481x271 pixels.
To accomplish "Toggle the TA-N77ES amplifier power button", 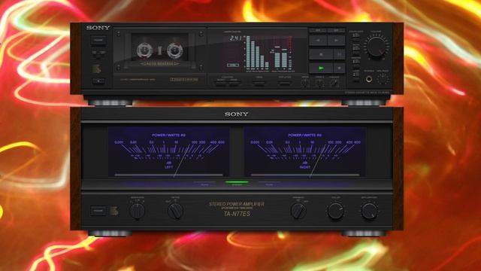I will pos(98,211).
